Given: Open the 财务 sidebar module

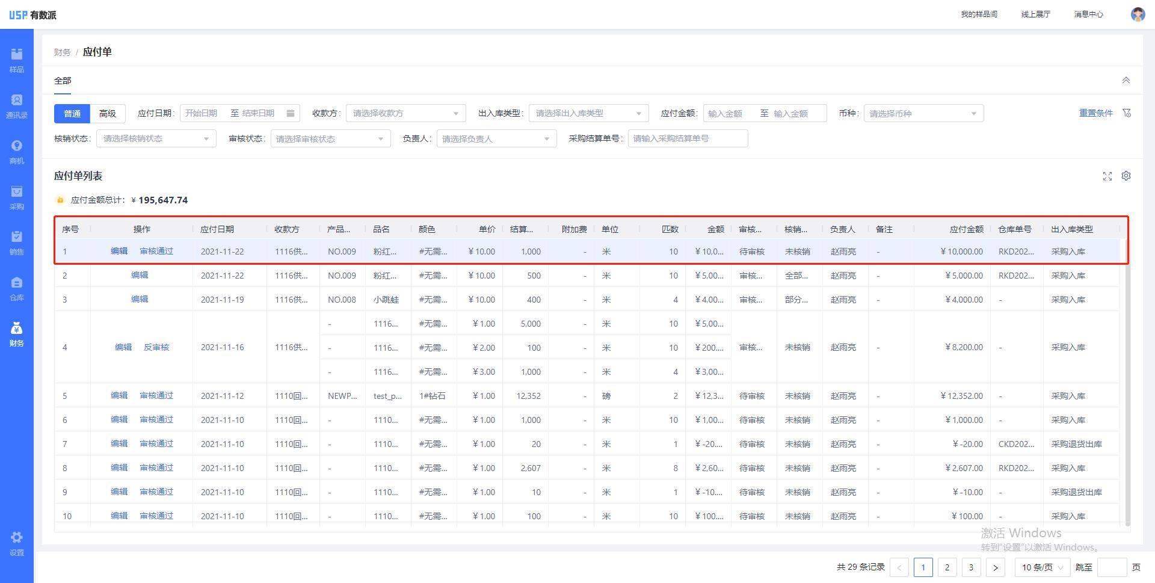Looking at the screenshot, I should point(17,334).
